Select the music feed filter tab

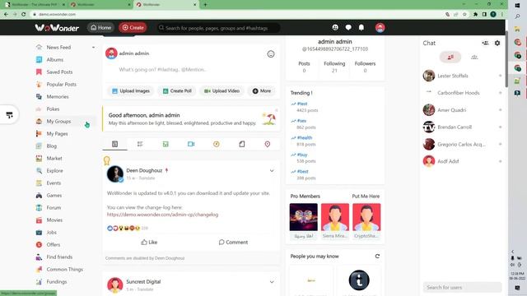[x=217, y=144]
